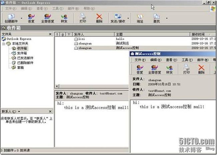Click status bar text showing 3 messages
Screen dimensions: 217x155
(x=15, y=150)
